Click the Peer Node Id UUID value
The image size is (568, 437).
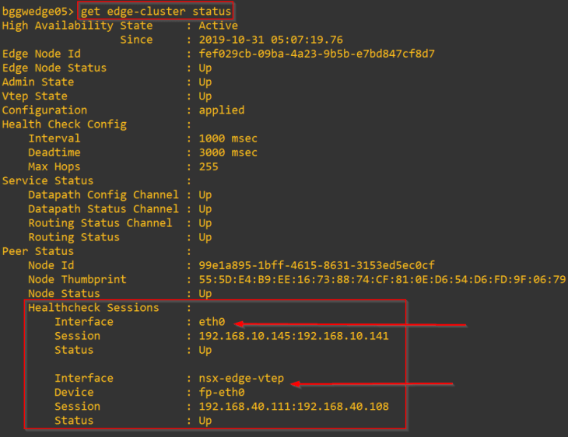coord(316,265)
